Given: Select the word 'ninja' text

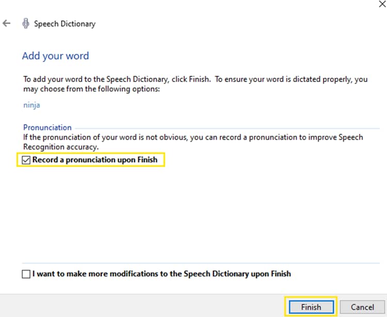Looking at the screenshot, I should [31, 105].
